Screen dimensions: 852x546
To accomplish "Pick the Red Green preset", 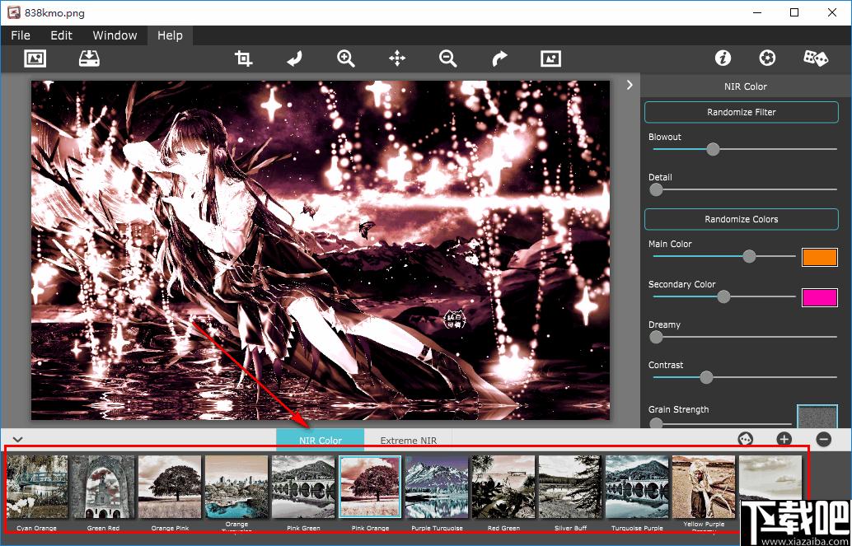I will [x=503, y=487].
